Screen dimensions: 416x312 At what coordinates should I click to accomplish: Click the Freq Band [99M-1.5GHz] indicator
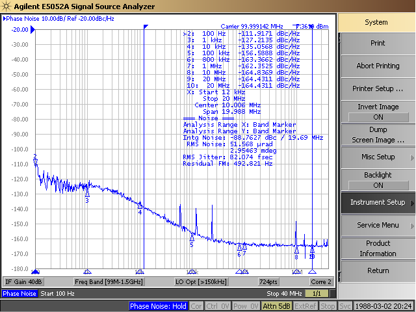(109, 281)
